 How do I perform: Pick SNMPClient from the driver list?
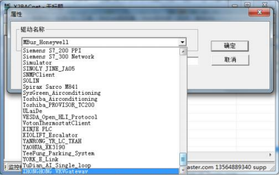coord(100,75)
